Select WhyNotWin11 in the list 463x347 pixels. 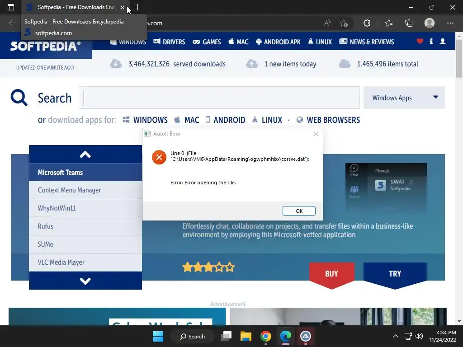85,208
